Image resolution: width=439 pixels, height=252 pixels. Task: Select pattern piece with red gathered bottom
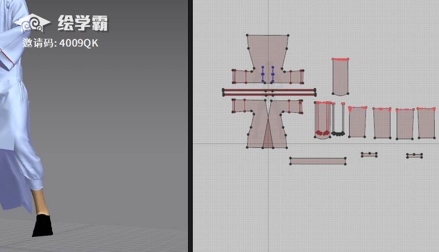pos(323,120)
